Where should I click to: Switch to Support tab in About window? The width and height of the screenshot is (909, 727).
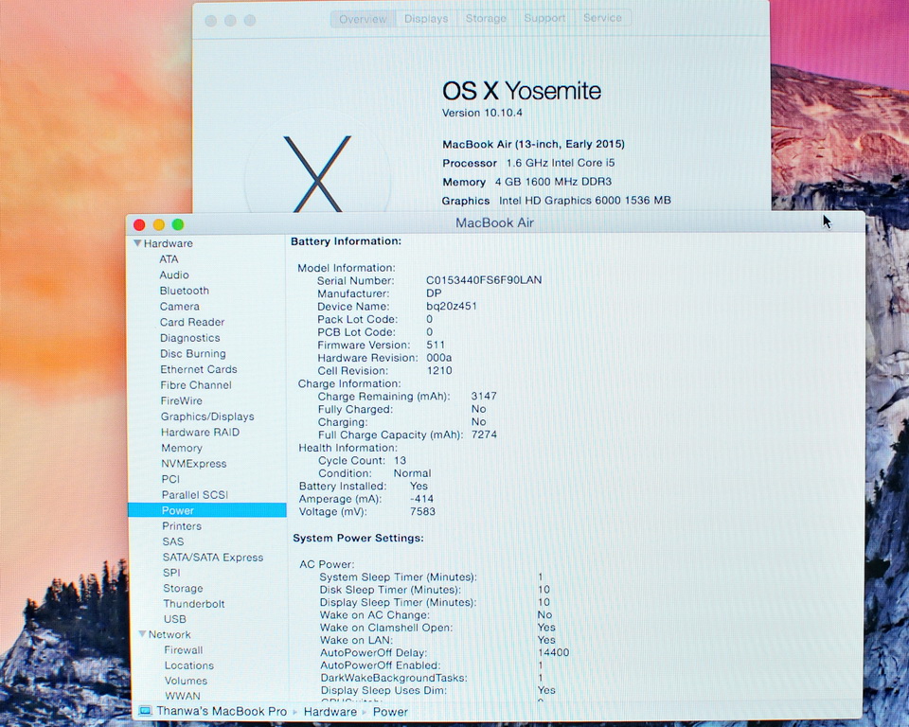544,19
